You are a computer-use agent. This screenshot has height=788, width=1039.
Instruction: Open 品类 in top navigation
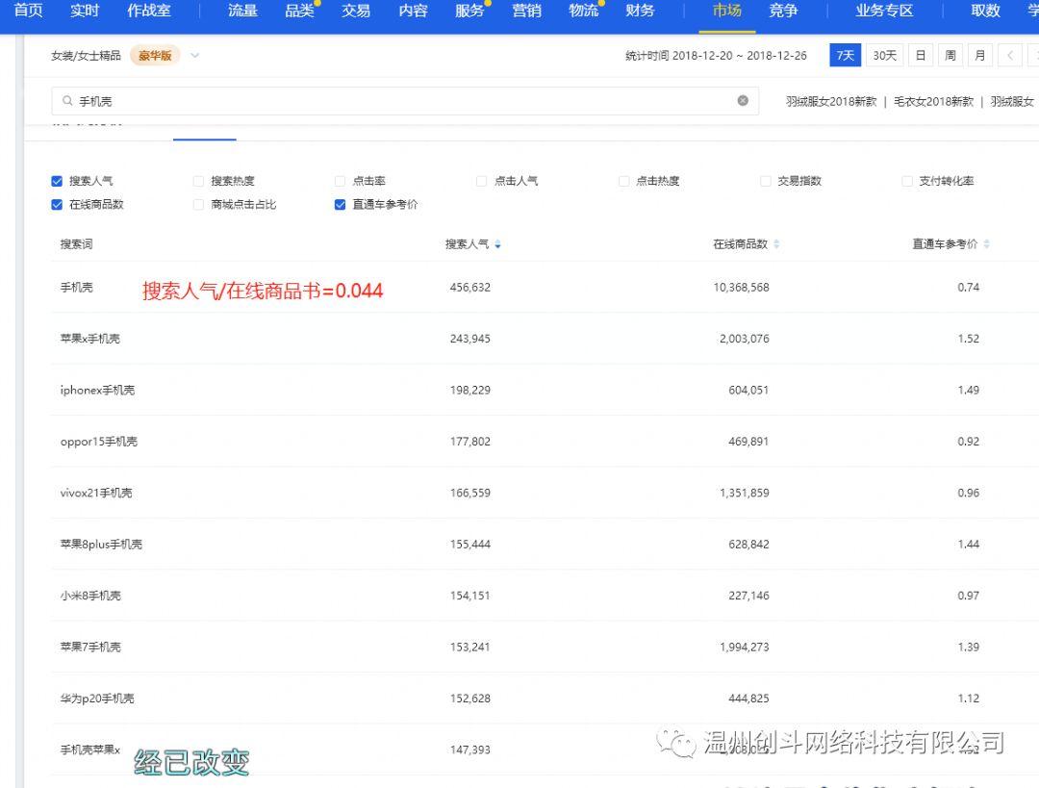click(299, 11)
